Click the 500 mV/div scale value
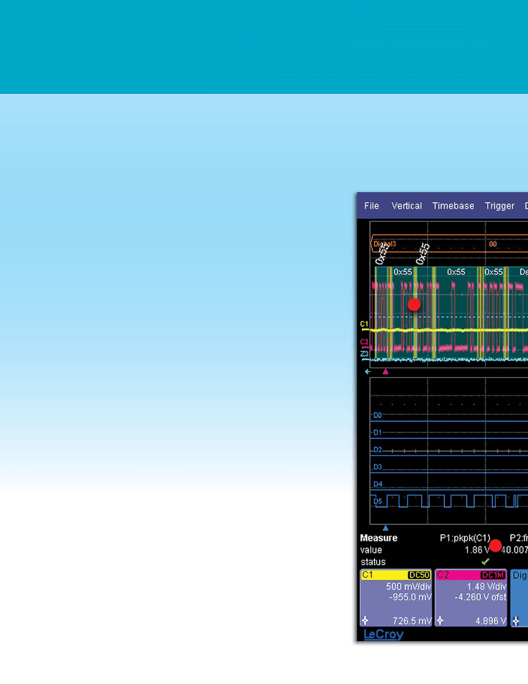This screenshot has width=528, height=684. point(409,587)
